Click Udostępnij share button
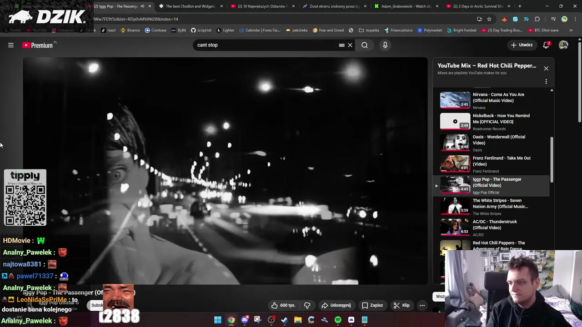582x327 pixels. click(336, 305)
